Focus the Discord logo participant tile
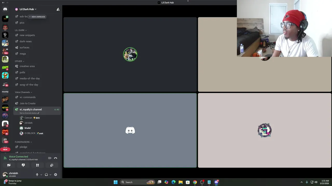 click(130, 130)
